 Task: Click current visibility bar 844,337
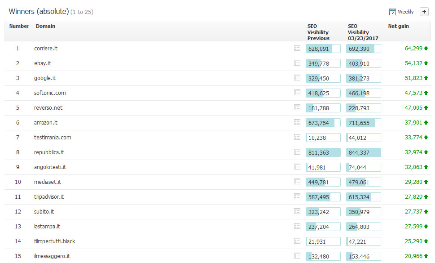(x=364, y=152)
